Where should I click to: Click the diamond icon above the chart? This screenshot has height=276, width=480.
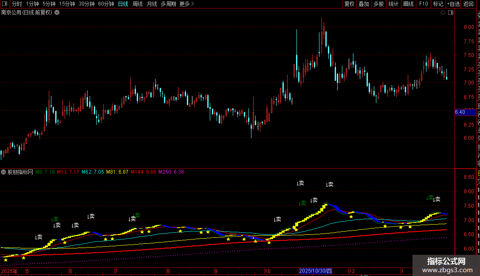pos(443,13)
